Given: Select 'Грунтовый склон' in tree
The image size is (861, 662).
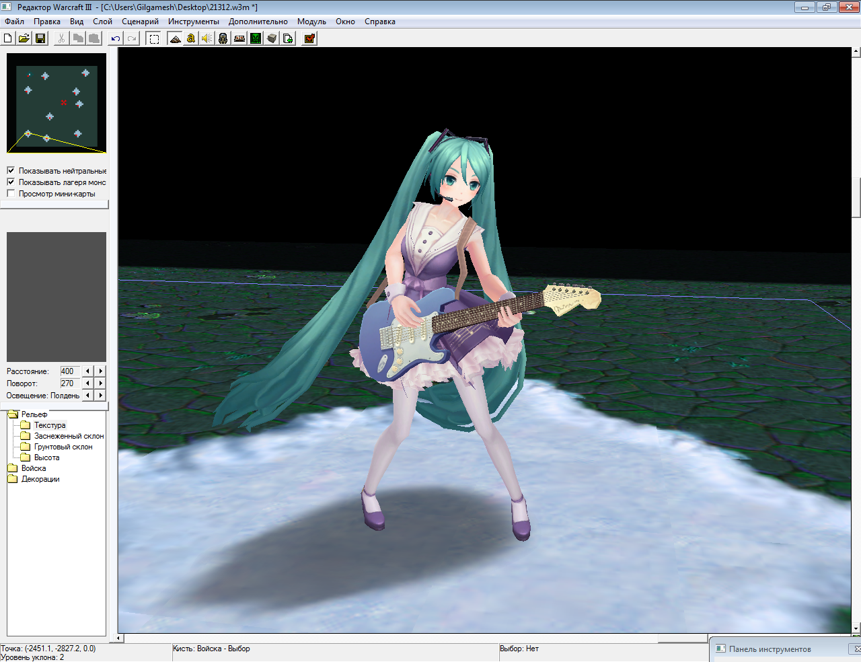Looking at the screenshot, I should click(x=63, y=447).
